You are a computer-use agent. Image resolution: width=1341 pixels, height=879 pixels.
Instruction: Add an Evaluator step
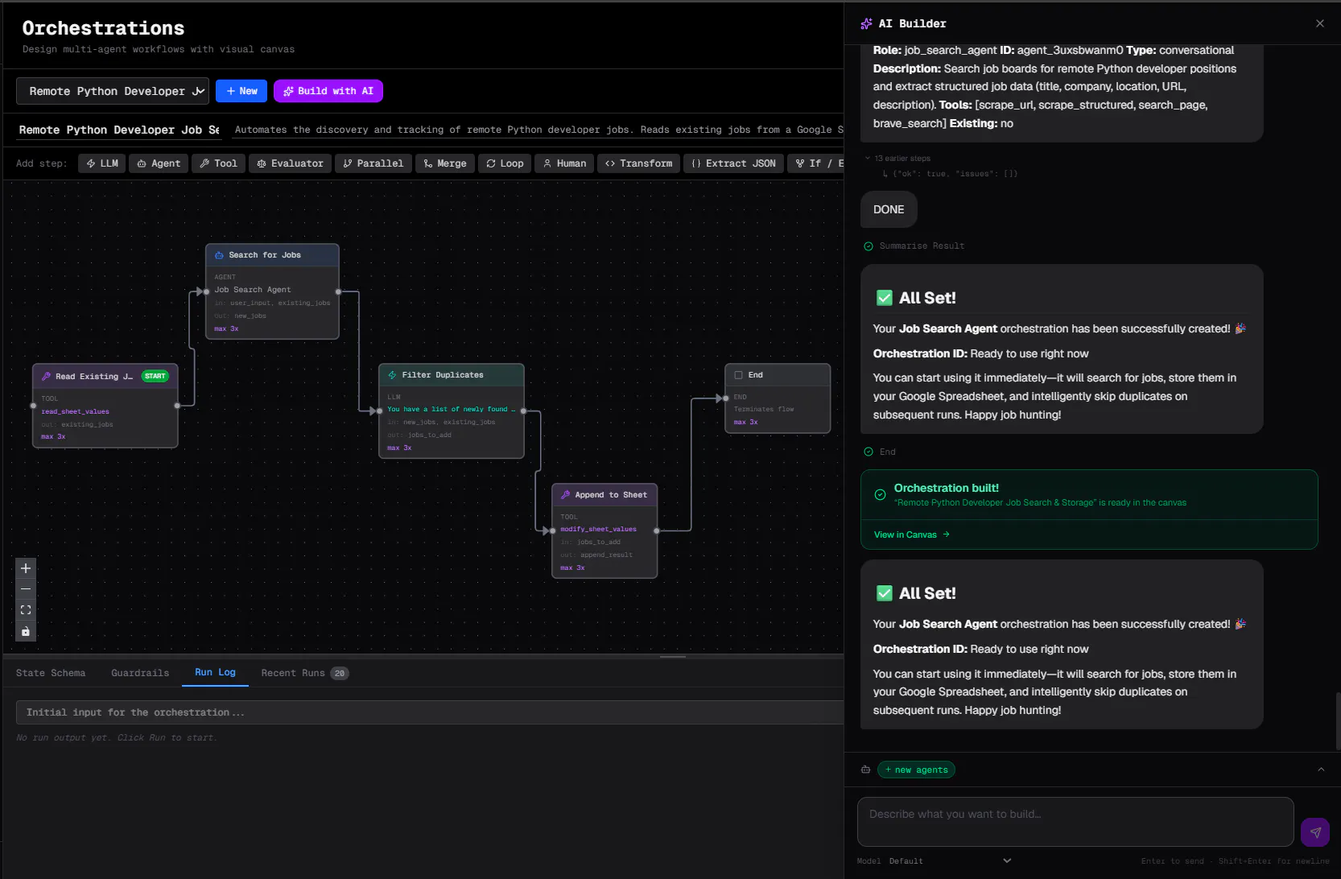[x=290, y=163]
